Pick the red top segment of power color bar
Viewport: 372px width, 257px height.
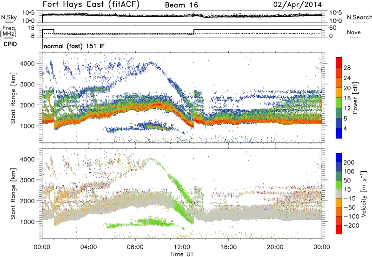(339, 63)
